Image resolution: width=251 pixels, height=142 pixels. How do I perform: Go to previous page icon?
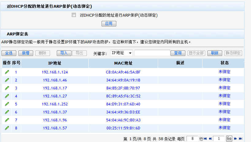click(210, 139)
